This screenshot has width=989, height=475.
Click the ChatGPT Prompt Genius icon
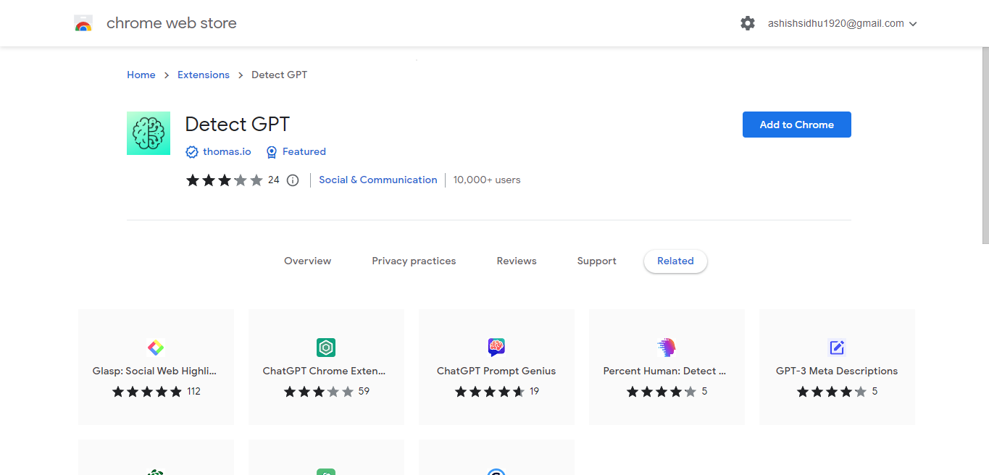496,348
